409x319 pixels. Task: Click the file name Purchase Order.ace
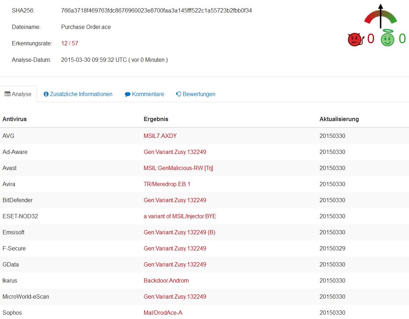coord(86,27)
